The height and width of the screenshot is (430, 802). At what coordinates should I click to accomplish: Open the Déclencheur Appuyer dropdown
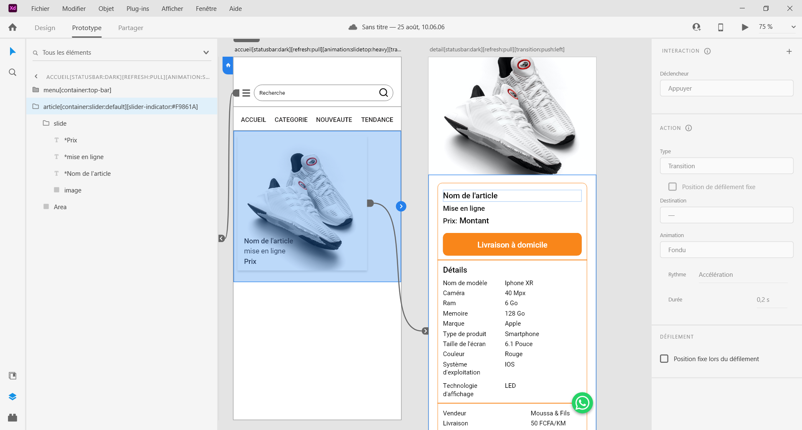click(x=726, y=88)
